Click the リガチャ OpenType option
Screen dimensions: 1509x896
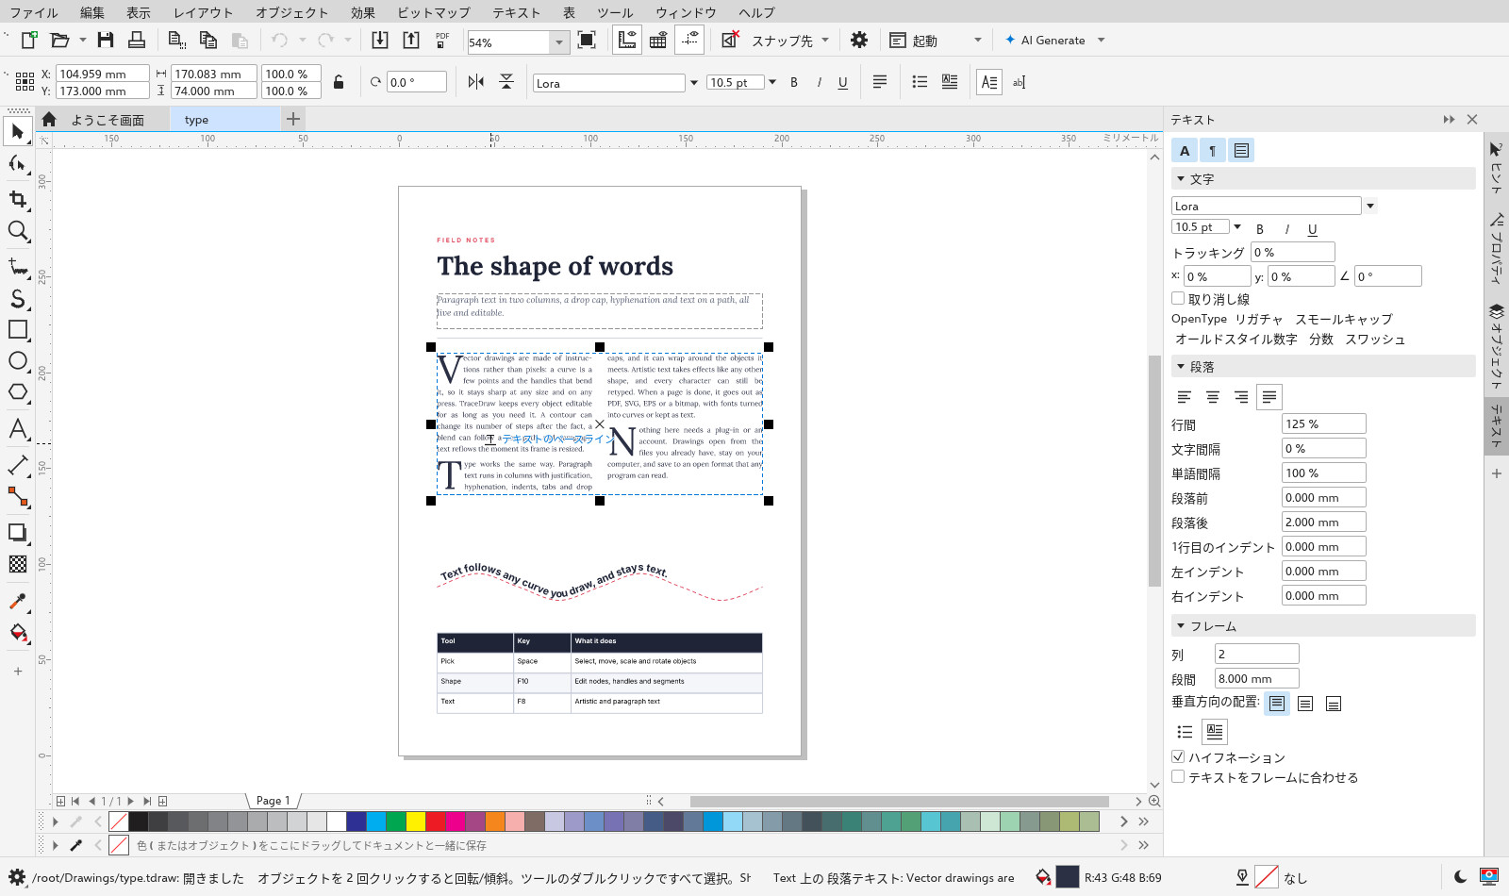click(x=1259, y=319)
